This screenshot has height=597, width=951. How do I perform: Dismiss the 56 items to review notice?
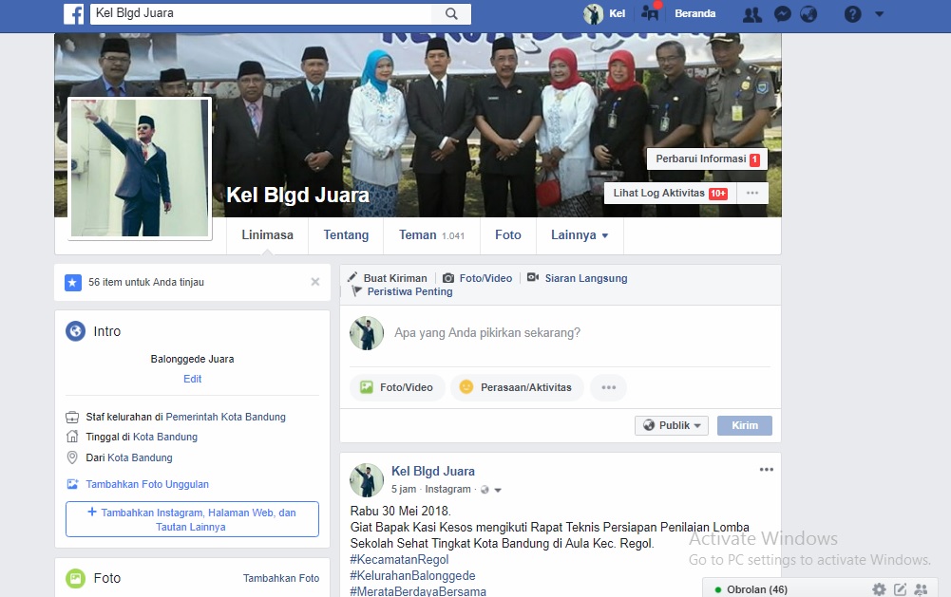click(315, 282)
